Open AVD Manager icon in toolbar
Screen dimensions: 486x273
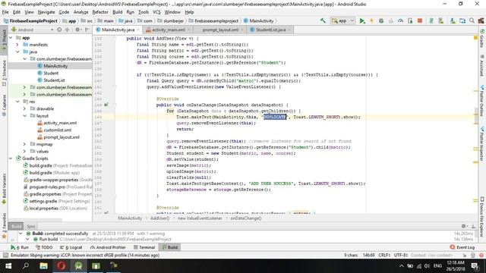tap(440, 20)
